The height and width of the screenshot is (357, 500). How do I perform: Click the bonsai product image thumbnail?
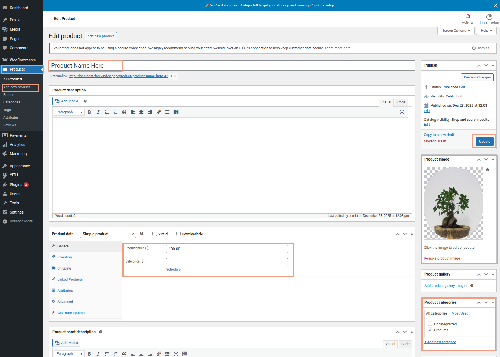(453, 203)
